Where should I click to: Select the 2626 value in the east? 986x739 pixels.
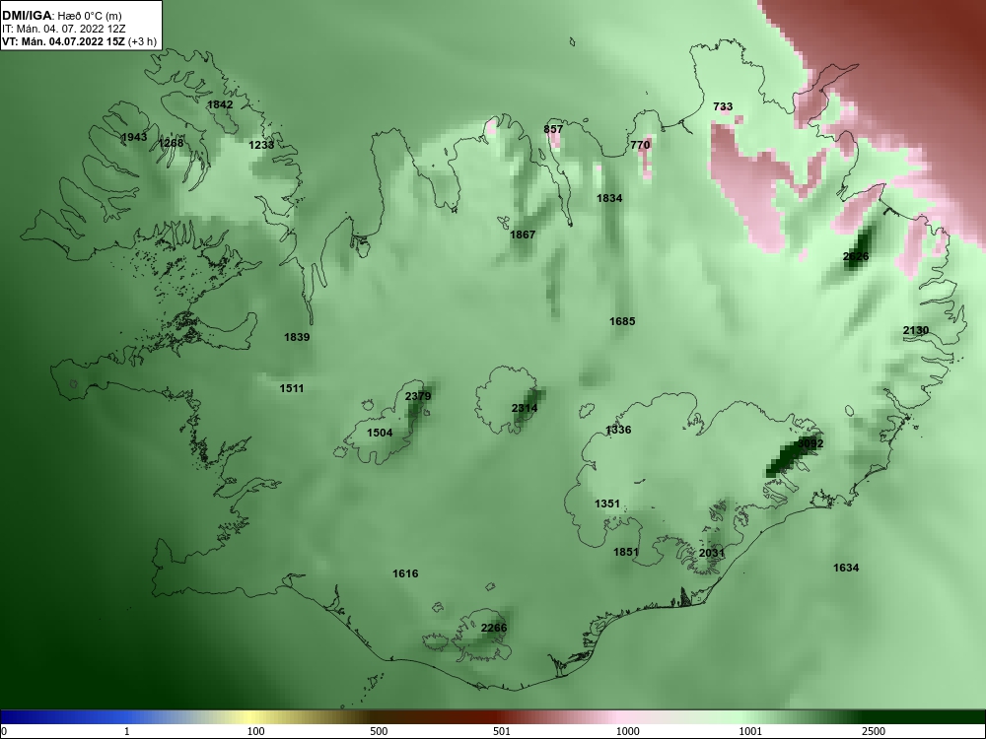856,256
